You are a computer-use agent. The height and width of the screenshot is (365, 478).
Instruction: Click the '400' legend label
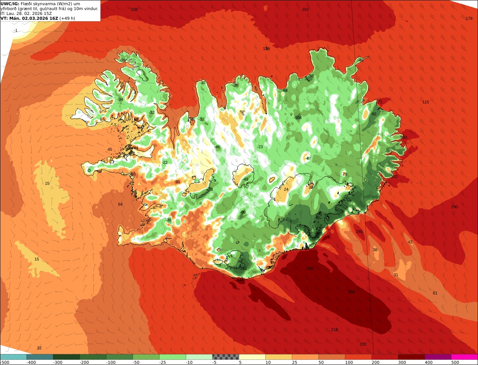(429, 362)
